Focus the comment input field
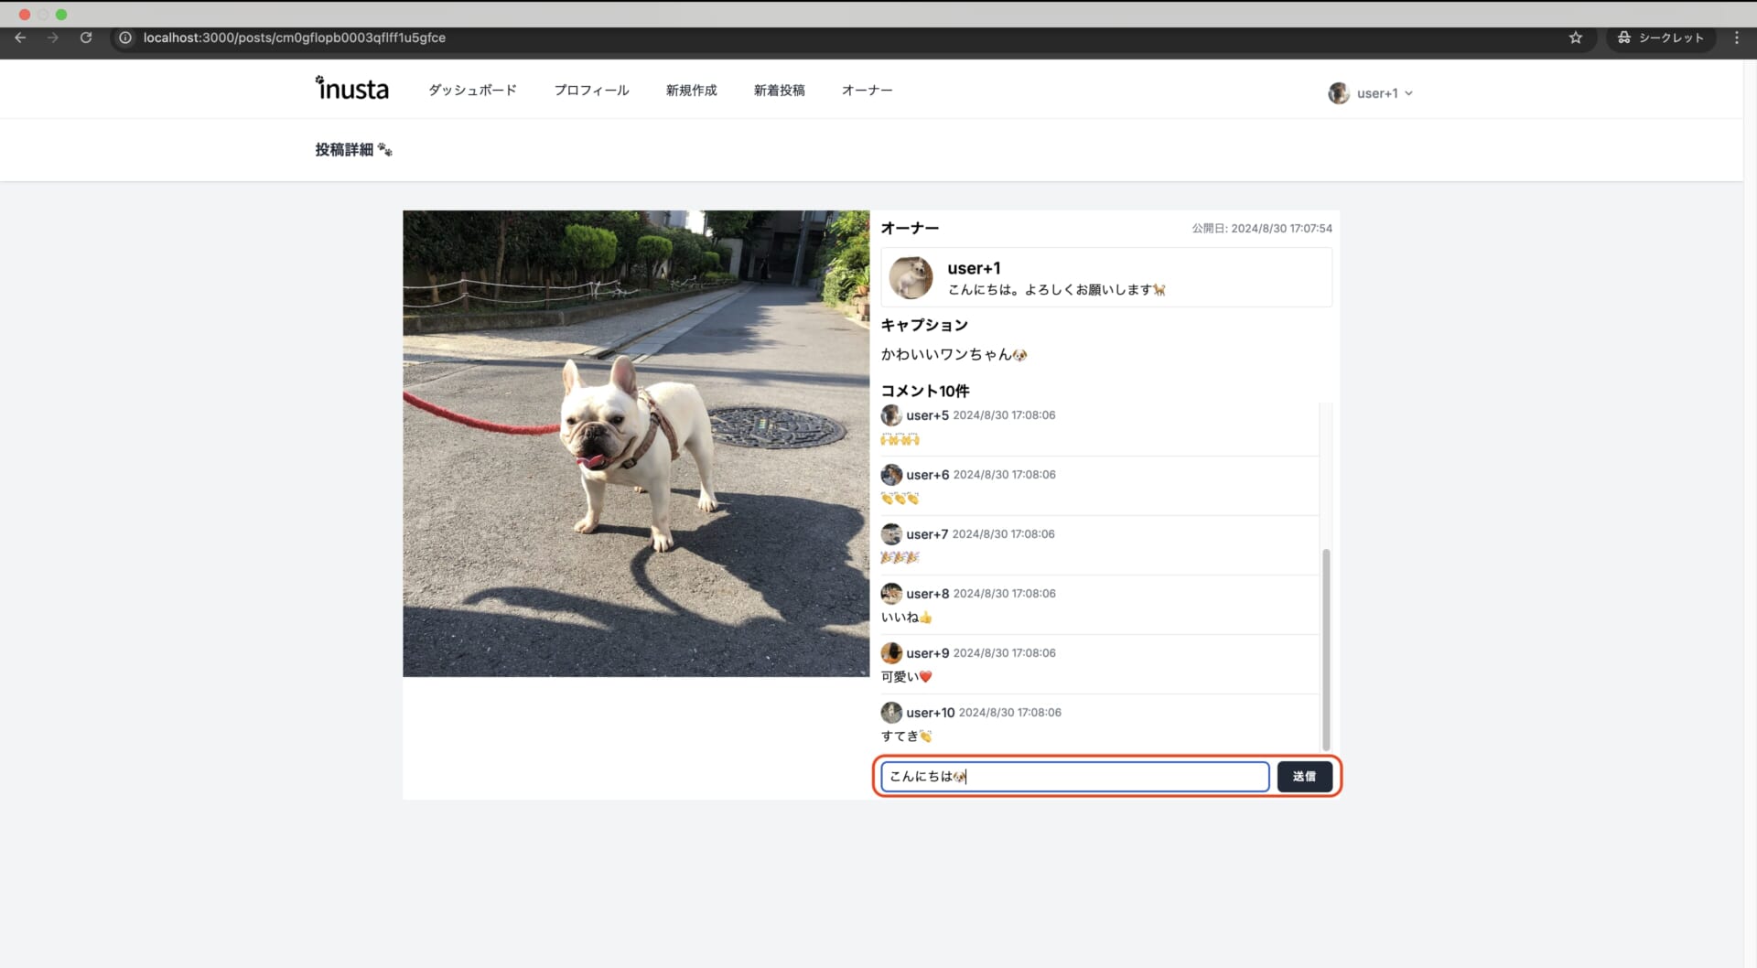 [1074, 777]
